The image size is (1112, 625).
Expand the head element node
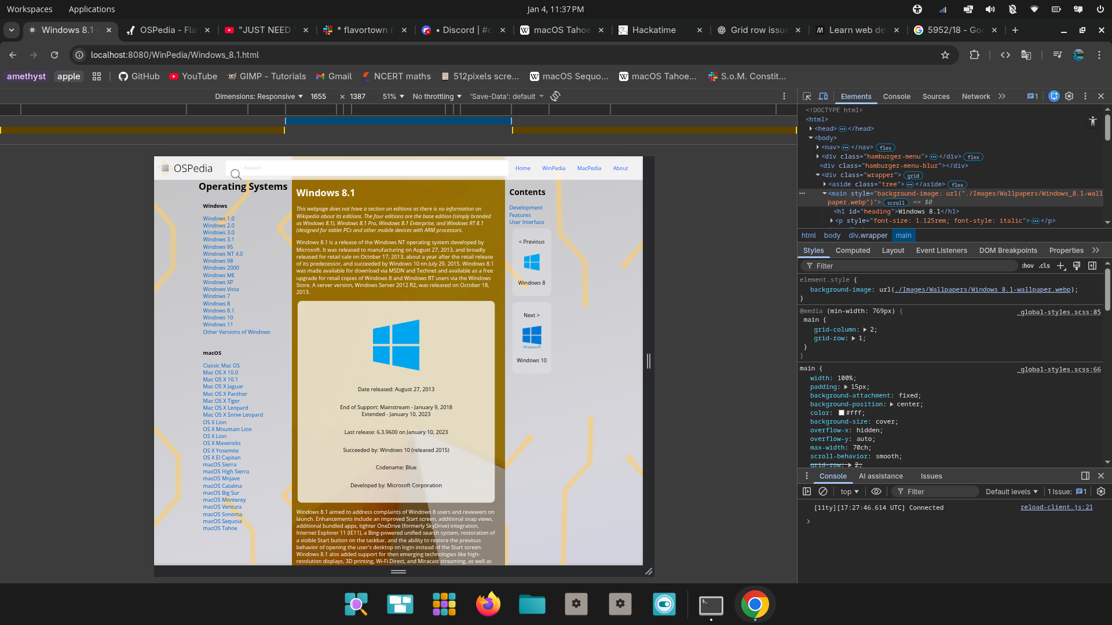click(811, 128)
